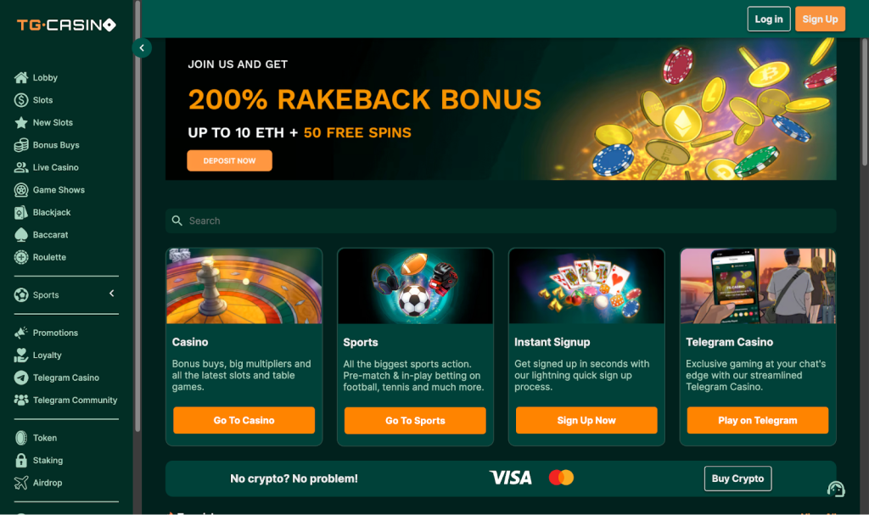Click the search magnifier icon
This screenshot has height=515, width=869.
[177, 221]
